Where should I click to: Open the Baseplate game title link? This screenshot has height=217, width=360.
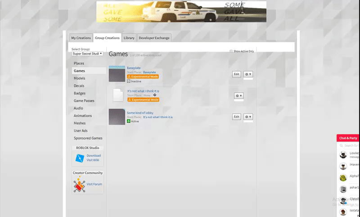(x=134, y=68)
